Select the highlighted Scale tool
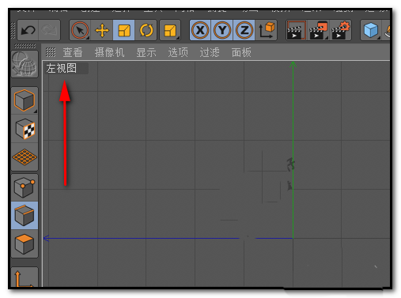 pyautogui.click(x=123, y=30)
